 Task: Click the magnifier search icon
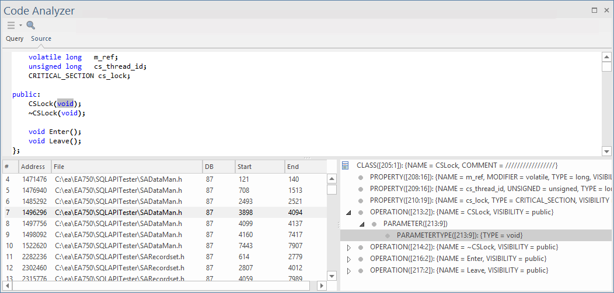pos(31,25)
